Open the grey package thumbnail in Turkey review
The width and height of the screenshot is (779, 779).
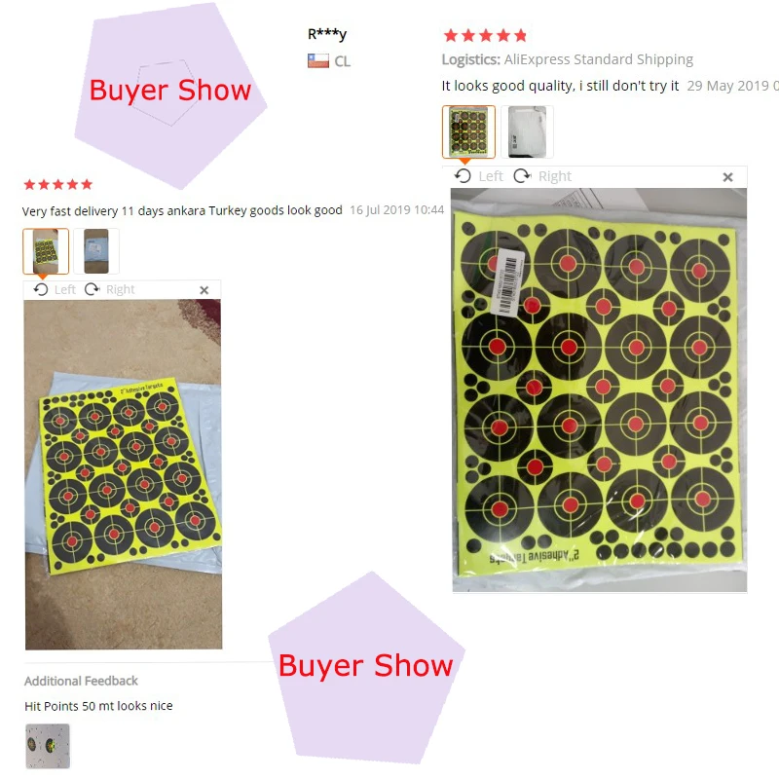click(96, 251)
